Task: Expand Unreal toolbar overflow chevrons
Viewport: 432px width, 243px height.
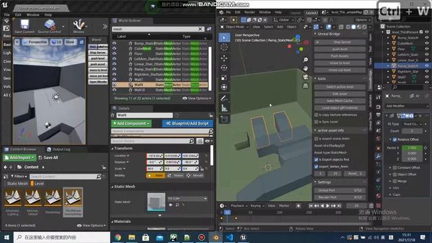Action: pyautogui.click(x=105, y=26)
